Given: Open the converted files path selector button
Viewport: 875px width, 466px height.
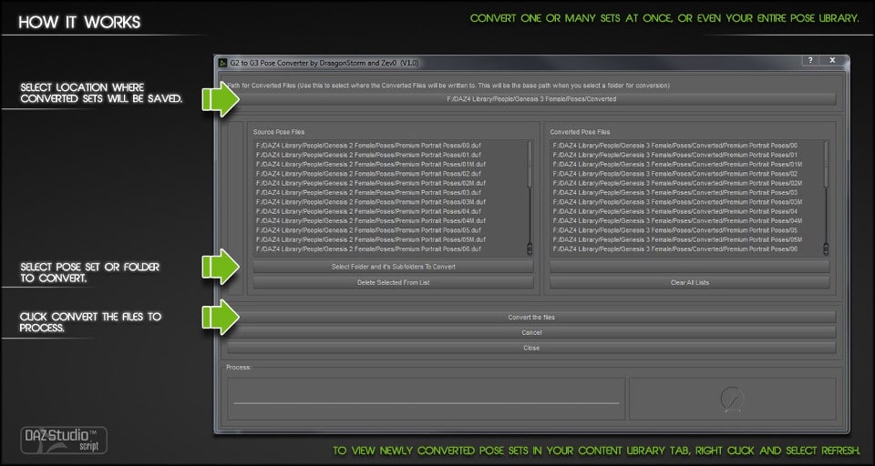Looking at the screenshot, I should coord(531,98).
